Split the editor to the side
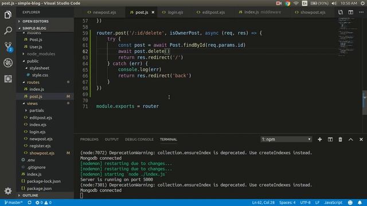367x206 pixels. tap(350, 12)
